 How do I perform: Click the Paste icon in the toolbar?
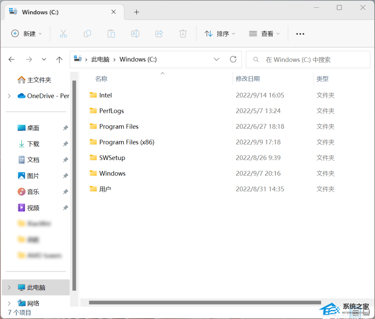(x=111, y=33)
